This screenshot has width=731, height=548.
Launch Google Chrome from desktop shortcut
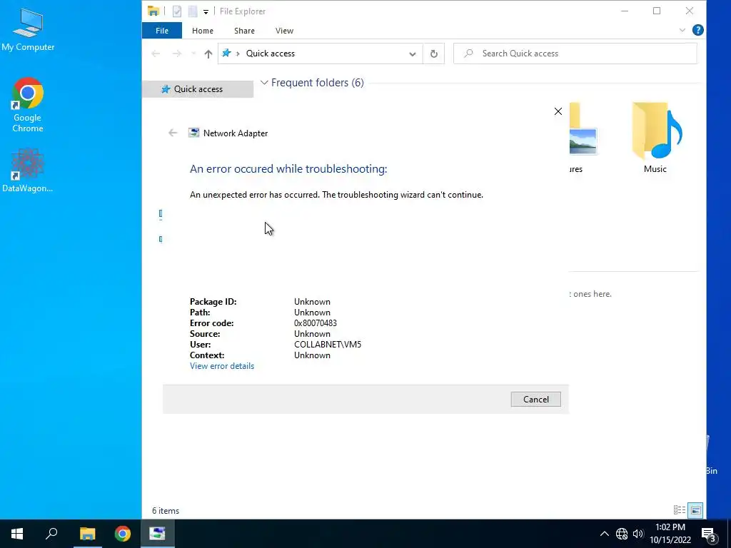pyautogui.click(x=28, y=104)
